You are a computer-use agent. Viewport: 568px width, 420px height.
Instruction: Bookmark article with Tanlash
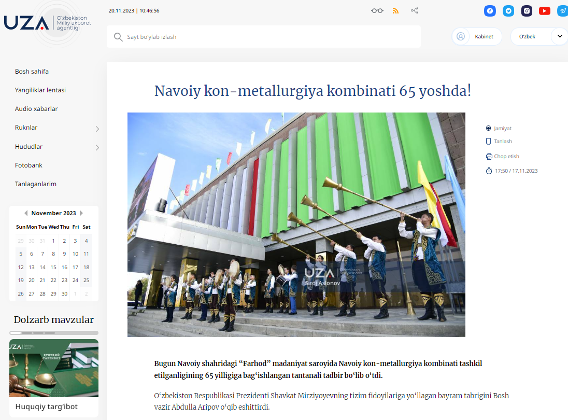489,142
